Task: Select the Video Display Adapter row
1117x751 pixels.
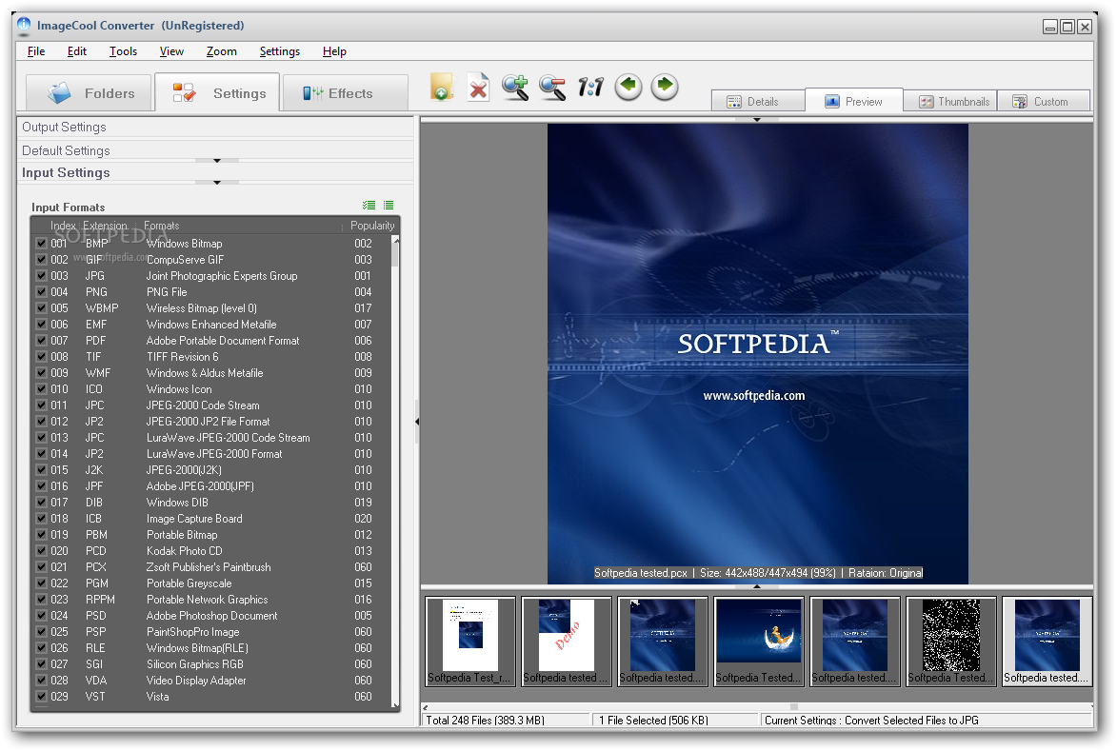Action: coord(211,680)
